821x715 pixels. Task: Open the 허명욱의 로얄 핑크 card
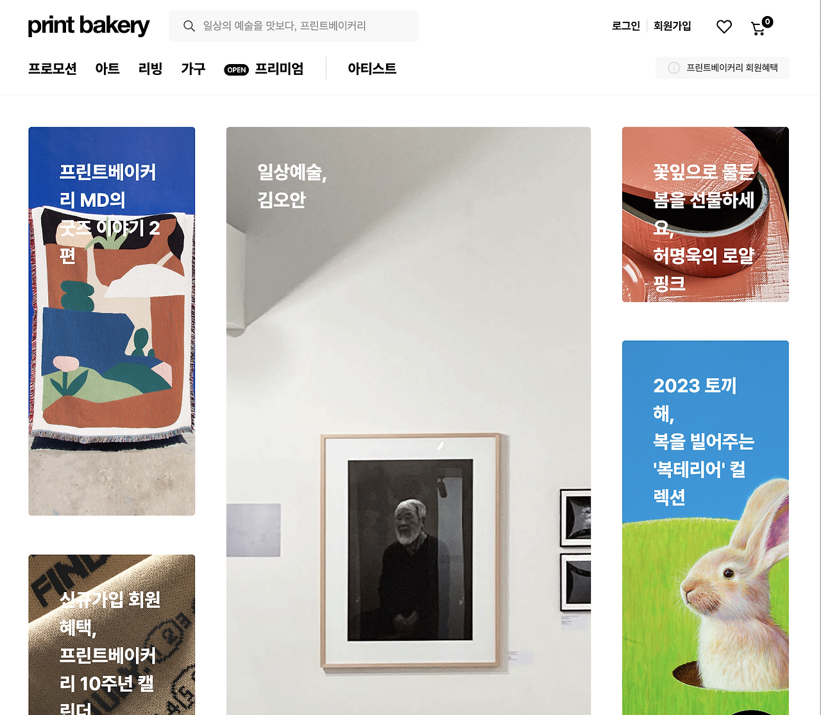[706, 214]
